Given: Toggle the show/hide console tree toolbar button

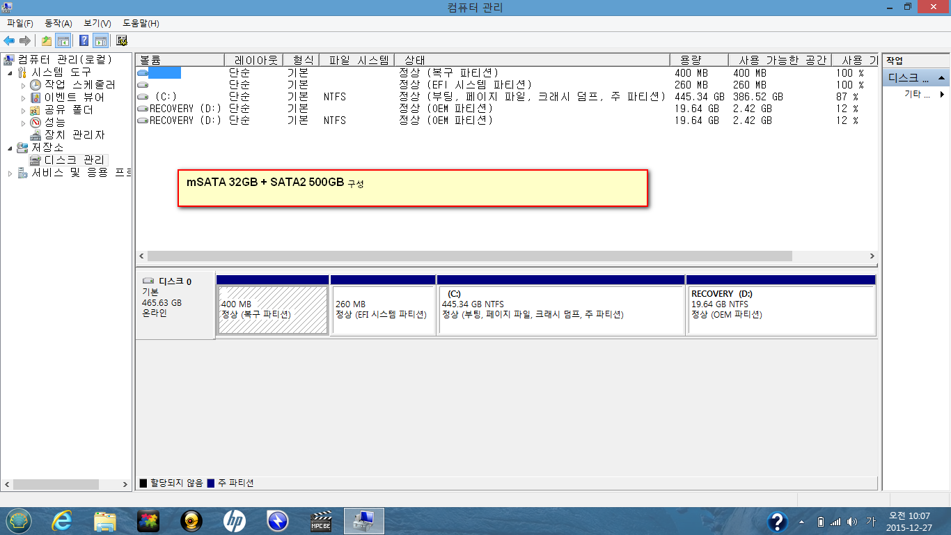Looking at the screenshot, I should 63,40.
